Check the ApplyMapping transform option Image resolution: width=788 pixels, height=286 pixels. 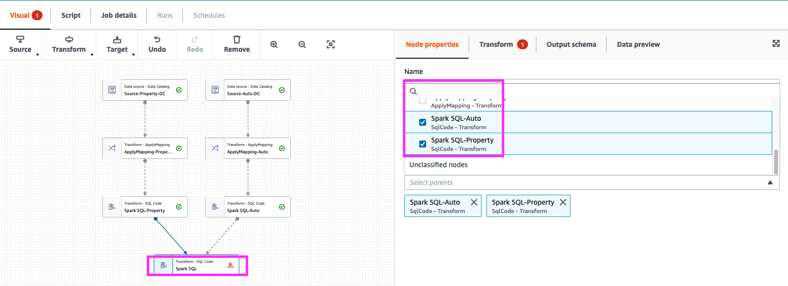point(423,101)
